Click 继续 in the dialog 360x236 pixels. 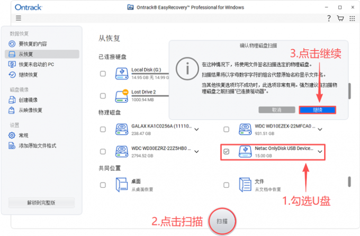point(318,110)
